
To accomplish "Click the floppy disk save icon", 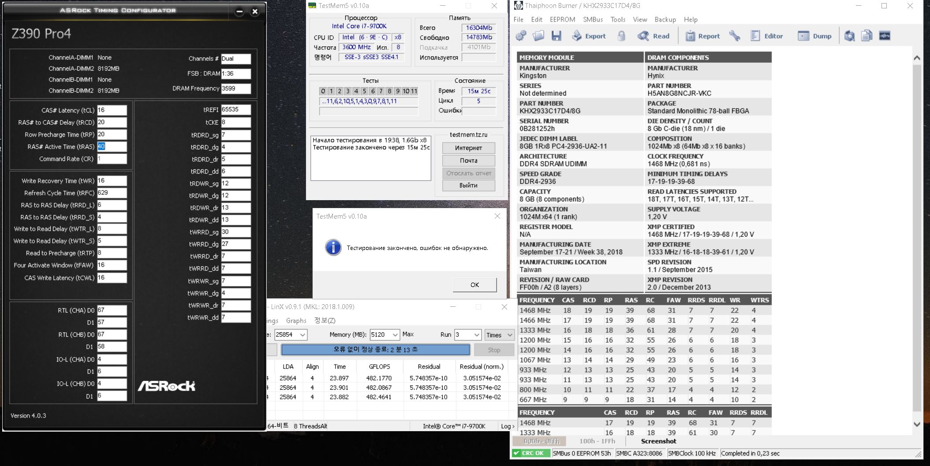I will point(557,36).
